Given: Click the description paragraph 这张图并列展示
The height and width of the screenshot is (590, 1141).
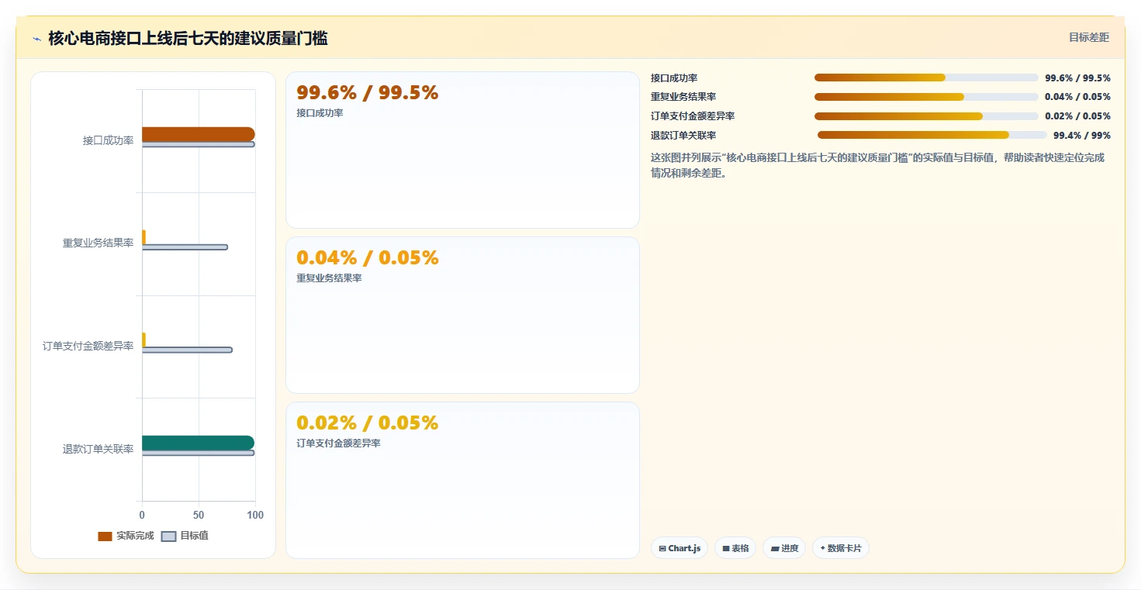Looking at the screenshot, I should coord(877,165).
